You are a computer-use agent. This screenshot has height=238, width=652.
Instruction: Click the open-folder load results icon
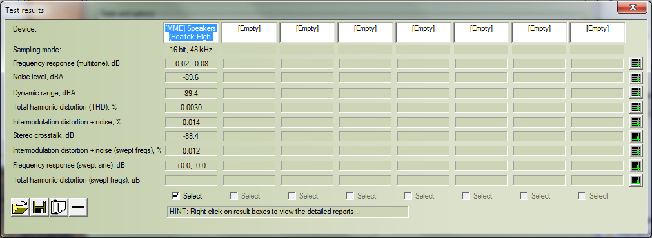pos(20,207)
